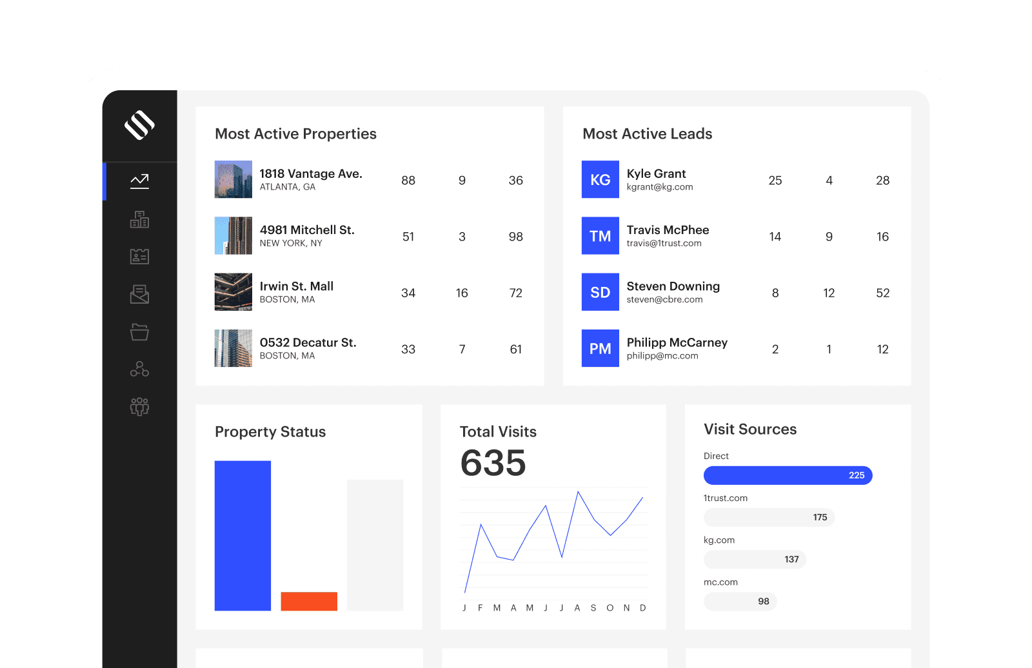1032x668 pixels.
Task: Open the 4981 Mitchell St. thumbnail
Action: [233, 236]
